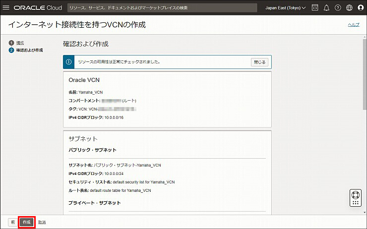The width and height of the screenshot is (367, 229).
Task: Click the vertical scrollbar thumb
Action: [x=365, y=74]
